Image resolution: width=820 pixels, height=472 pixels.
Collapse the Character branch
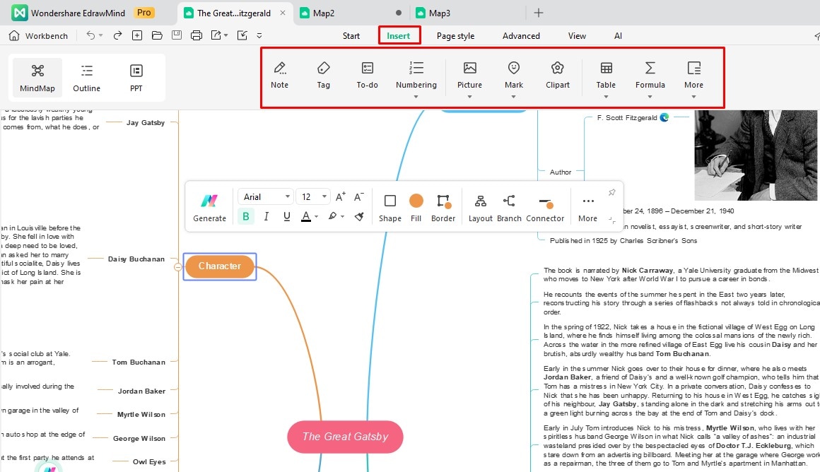pos(178,267)
